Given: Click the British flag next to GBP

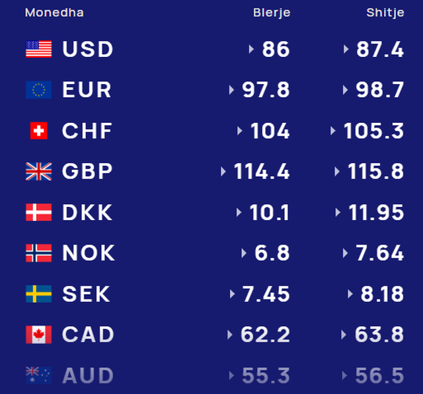Looking at the screenshot, I should tap(38, 172).
